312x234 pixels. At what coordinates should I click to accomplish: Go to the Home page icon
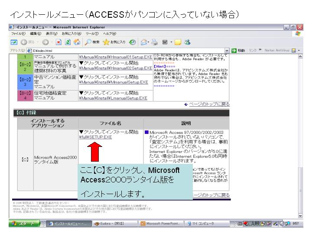click(77, 42)
